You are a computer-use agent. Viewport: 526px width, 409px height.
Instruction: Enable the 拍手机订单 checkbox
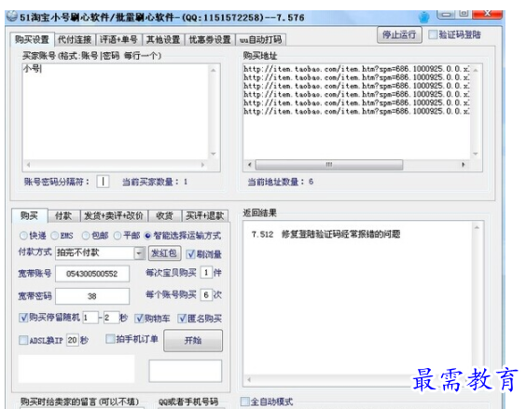point(110,338)
